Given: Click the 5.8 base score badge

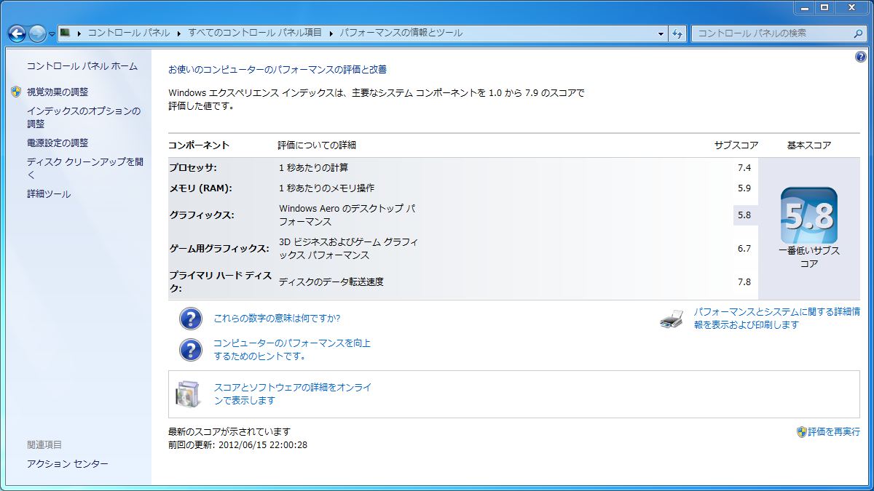Looking at the screenshot, I should click(809, 215).
